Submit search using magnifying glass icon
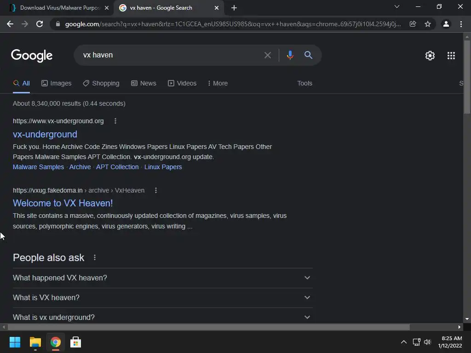The image size is (471, 353). 308,55
